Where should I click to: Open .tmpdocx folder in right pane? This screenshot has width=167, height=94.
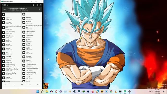point(32,61)
